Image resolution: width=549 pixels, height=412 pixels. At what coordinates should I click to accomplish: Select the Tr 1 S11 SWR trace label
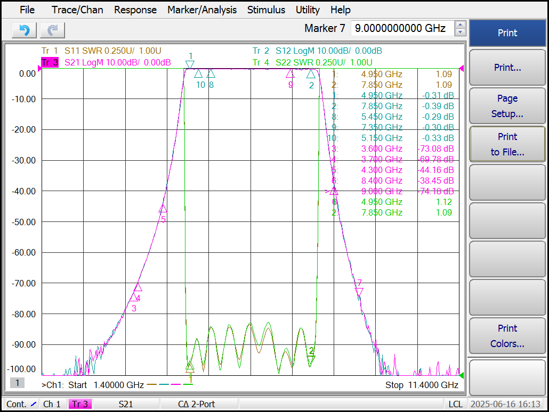pos(101,51)
